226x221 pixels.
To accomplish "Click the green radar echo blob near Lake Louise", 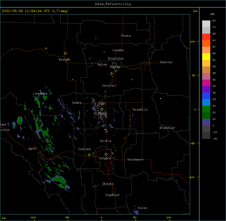I will pyautogui.click(x=20, y=120).
